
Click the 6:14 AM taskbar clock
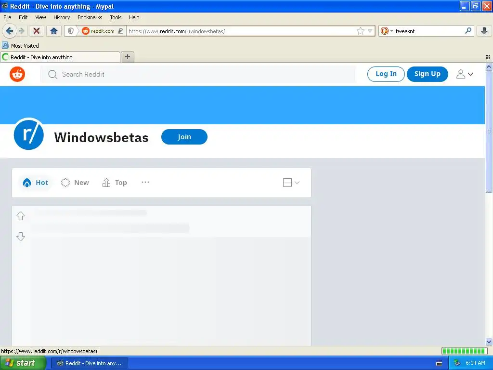[x=475, y=363]
